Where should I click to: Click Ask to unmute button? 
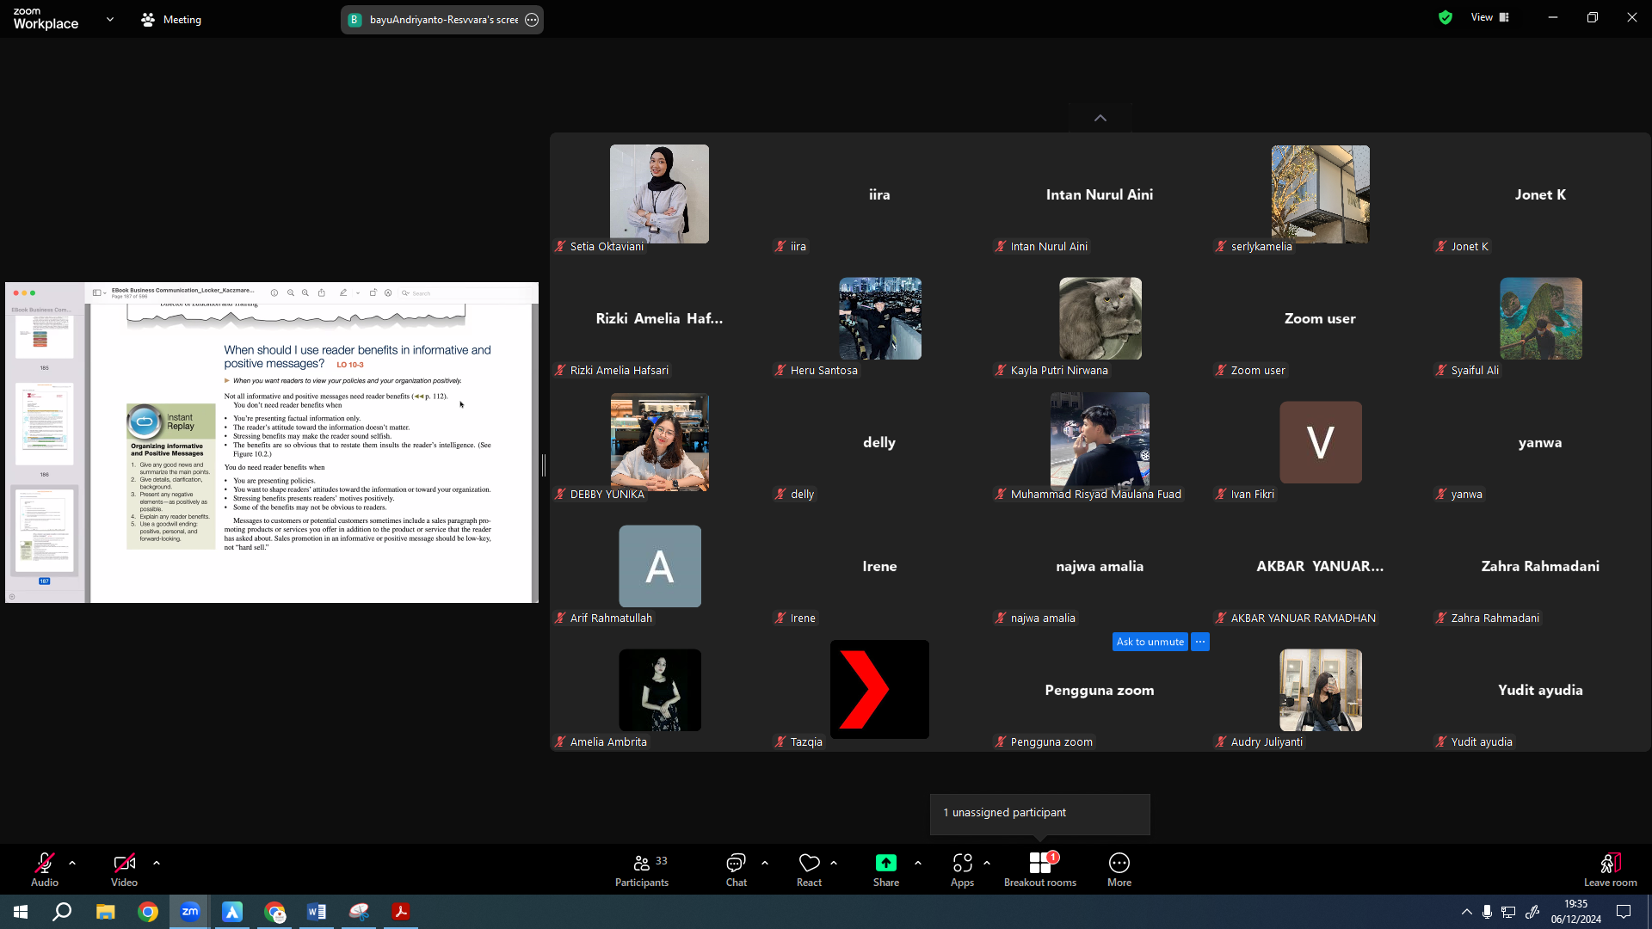click(1150, 642)
